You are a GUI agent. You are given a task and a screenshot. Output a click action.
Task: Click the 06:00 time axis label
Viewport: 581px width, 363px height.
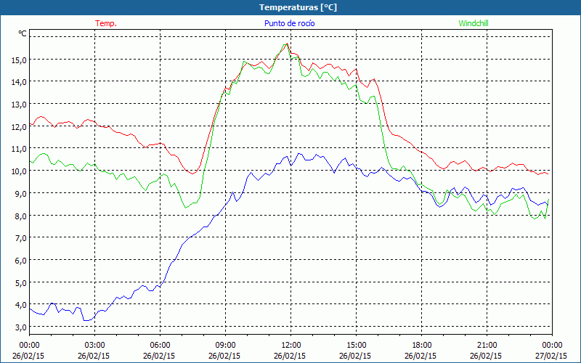160,346
